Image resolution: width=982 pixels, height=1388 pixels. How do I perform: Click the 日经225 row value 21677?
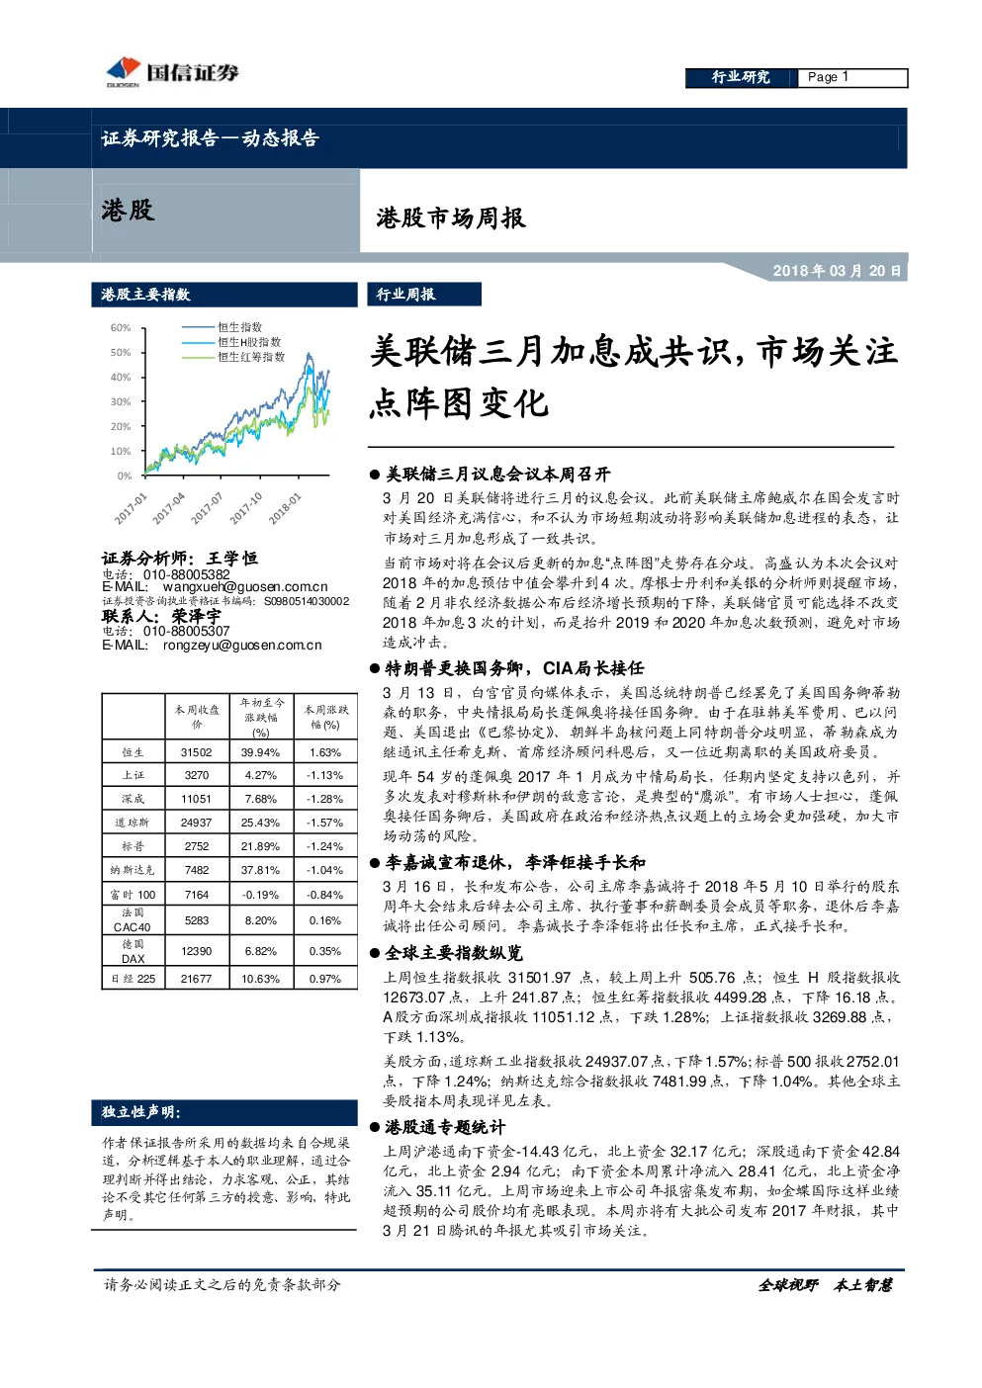click(196, 979)
